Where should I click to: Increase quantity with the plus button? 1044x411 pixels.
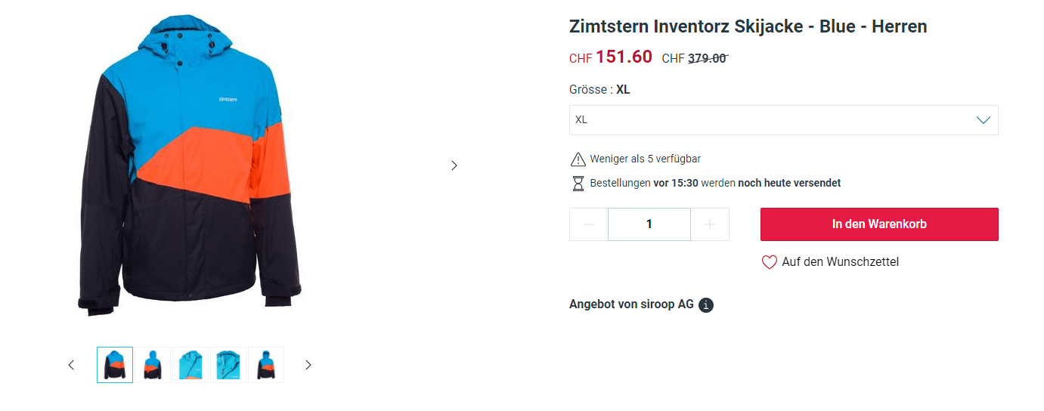click(710, 224)
